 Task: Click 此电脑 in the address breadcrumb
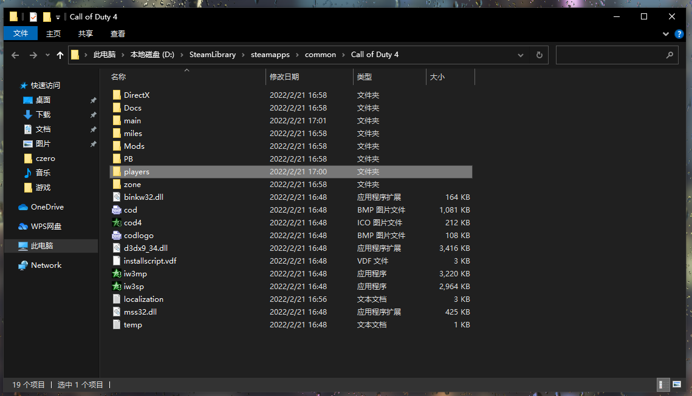104,55
